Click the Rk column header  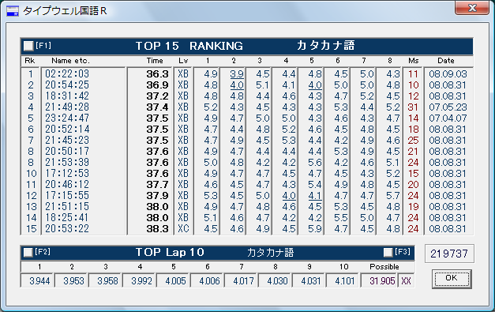30,61
